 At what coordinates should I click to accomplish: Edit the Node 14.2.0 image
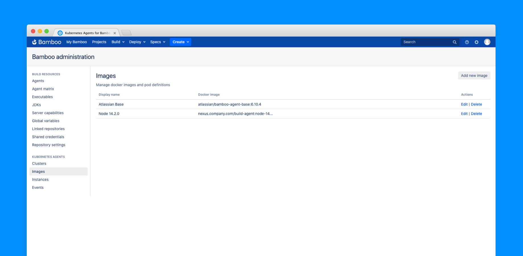click(464, 114)
